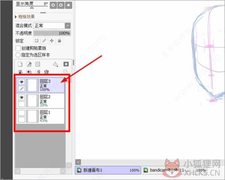This screenshot has height=180, width=225.
Task: Toggle the lock painting pencil icon
Action: pos(44,40)
